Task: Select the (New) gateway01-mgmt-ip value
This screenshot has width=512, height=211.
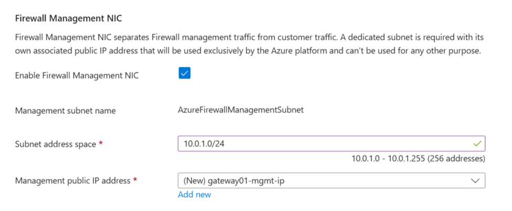Action: coord(234,181)
